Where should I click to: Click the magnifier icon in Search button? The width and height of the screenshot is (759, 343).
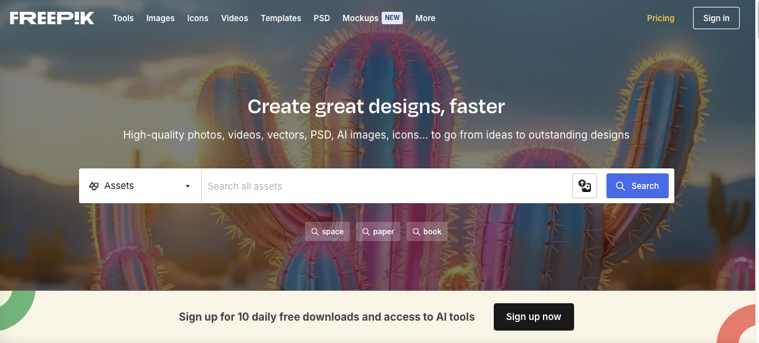click(620, 186)
